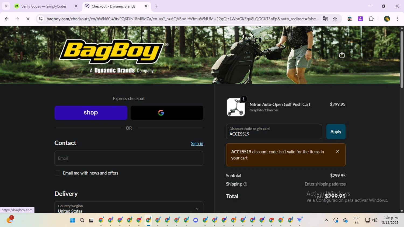
Task: Open the Extensions puzzle piece menu
Action: pos(371,19)
